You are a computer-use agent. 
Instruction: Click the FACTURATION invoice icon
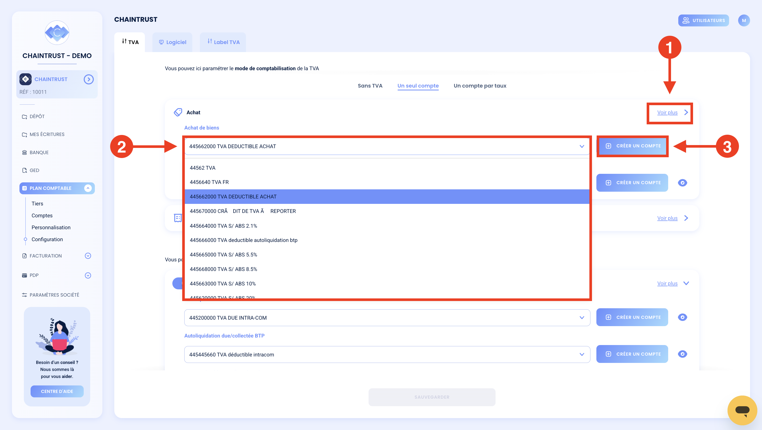[x=24, y=256]
